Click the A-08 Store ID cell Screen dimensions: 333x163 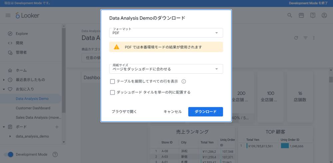[x=165, y=151]
